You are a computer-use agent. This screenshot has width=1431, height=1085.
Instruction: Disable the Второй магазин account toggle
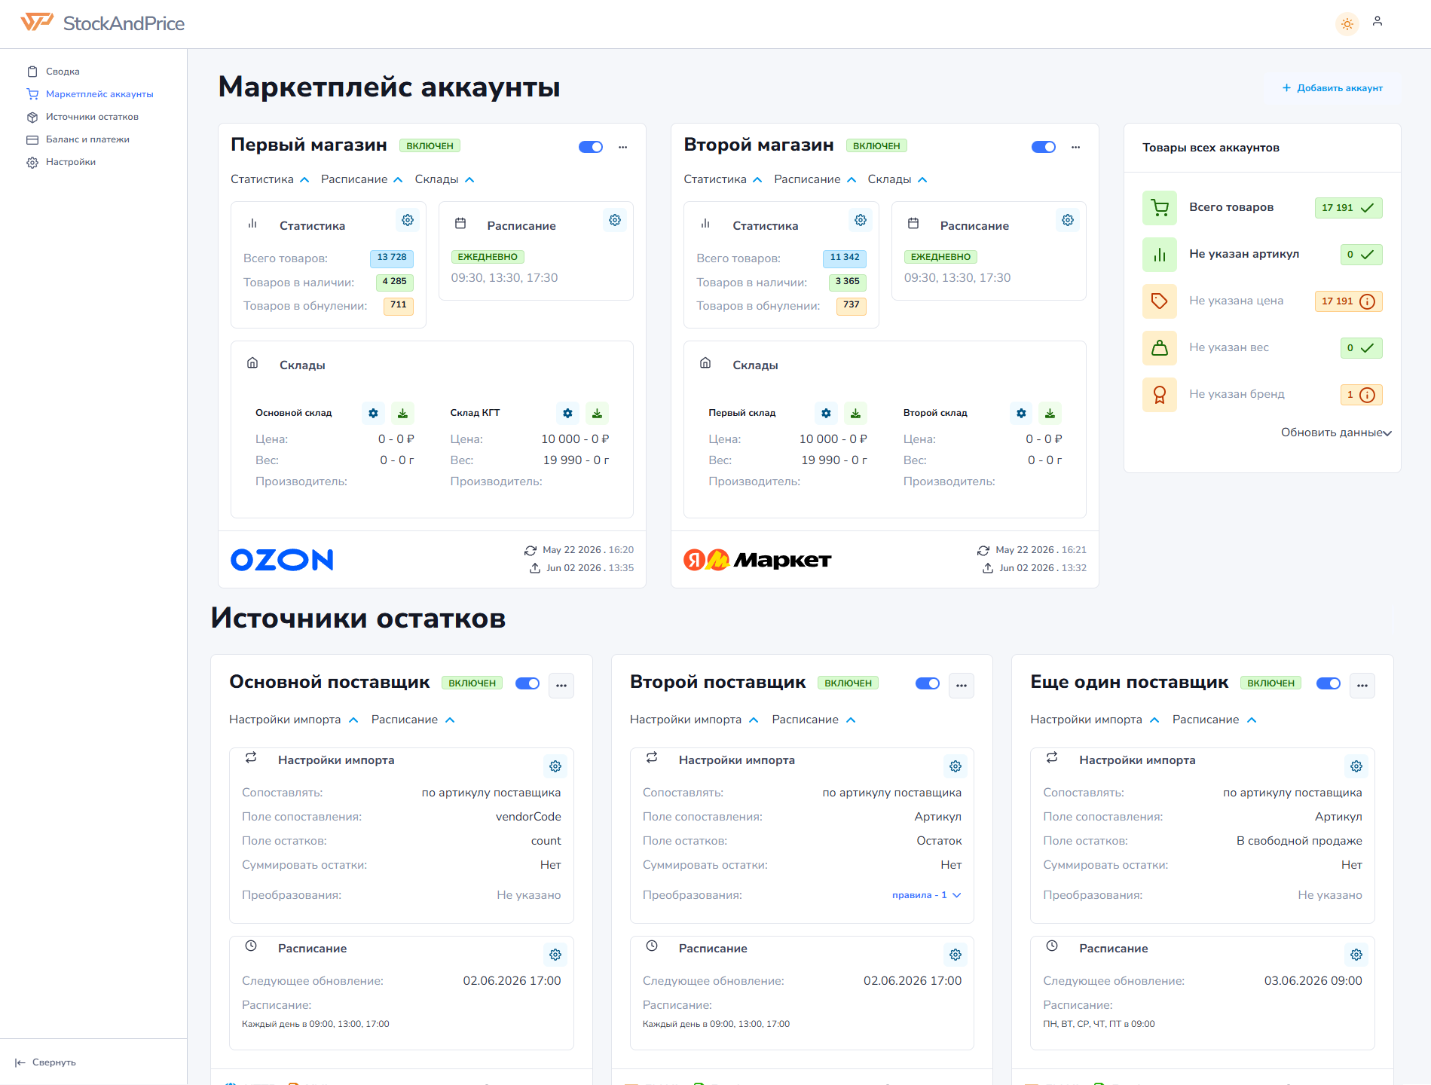pos(1044,147)
